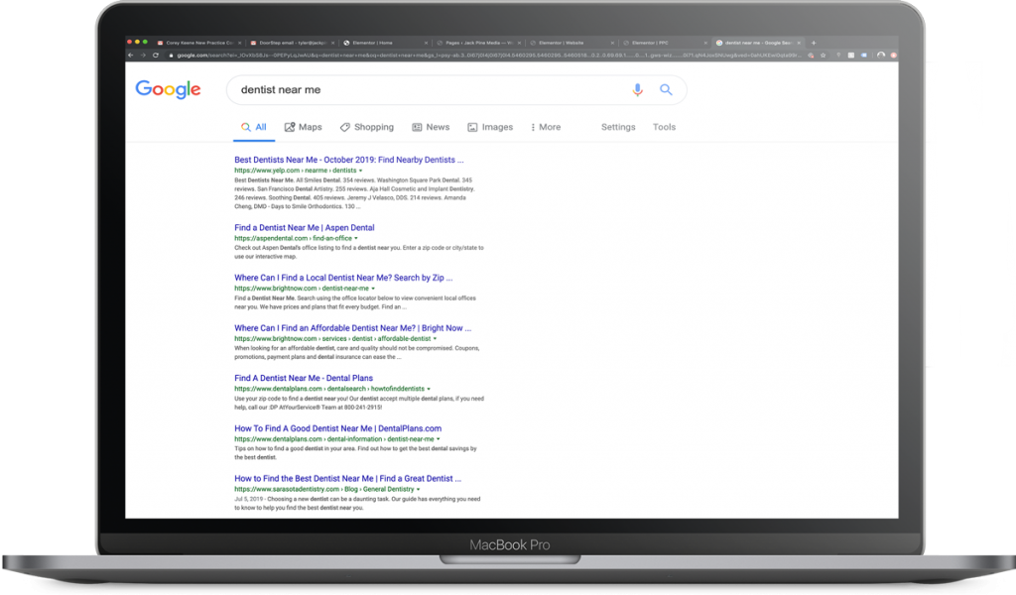The width and height of the screenshot is (1016, 595).
Task: Open 'Where Can I Find an Affordable Dentist' result
Action: click(352, 328)
